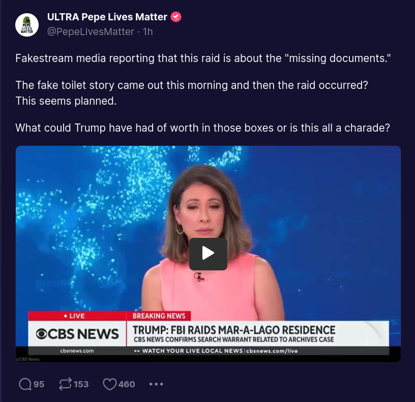The height and width of the screenshot is (402, 415).
Task: Like the post with the heart icon
Action: tap(109, 384)
